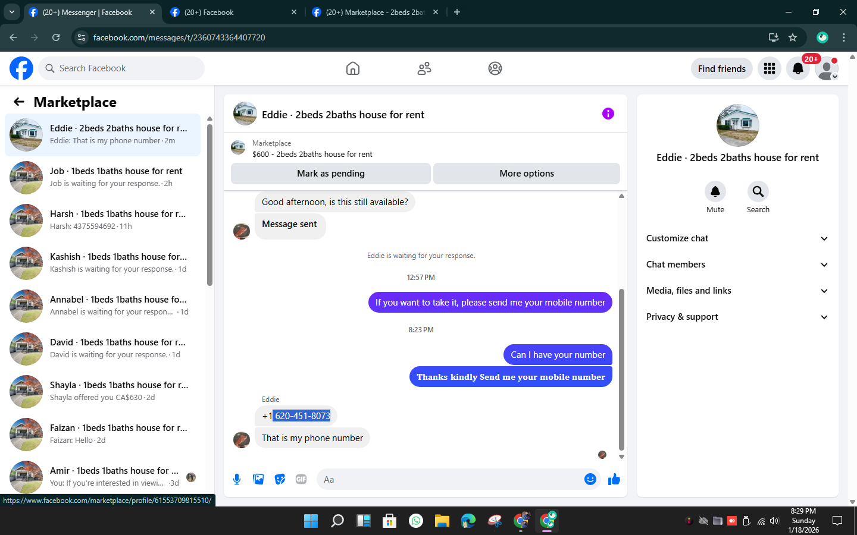This screenshot has height=535, width=857.
Task: Click chat scroll down arrow
Action: (x=621, y=457)
